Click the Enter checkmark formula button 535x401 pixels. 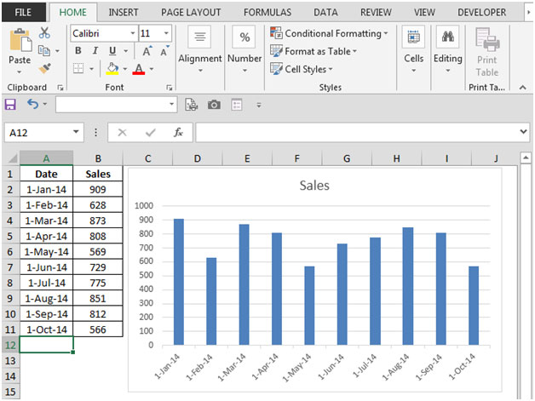click(151, 132)
